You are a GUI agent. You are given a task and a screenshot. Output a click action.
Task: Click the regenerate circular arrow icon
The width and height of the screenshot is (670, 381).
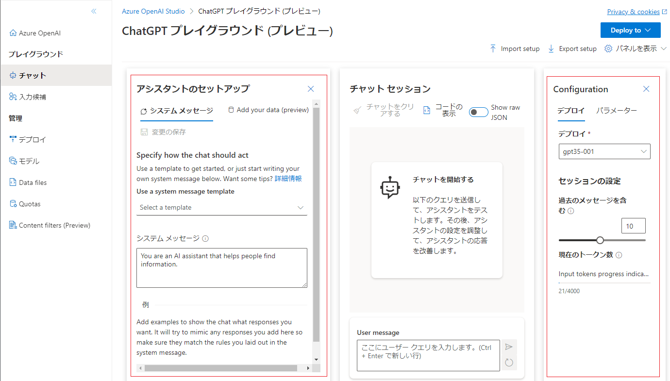click(509, 363)
